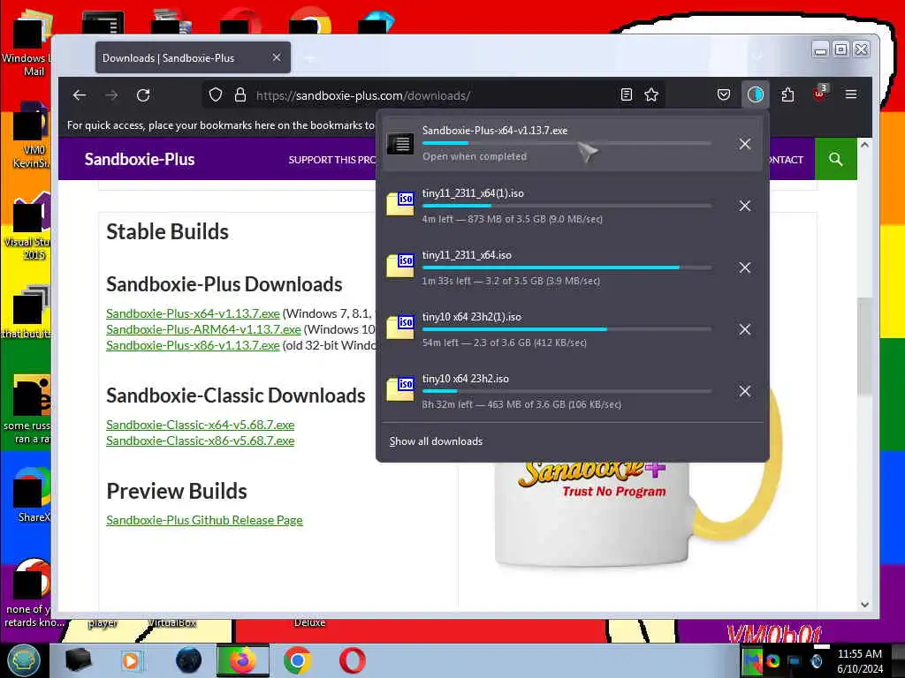Click the Stable Builds heading
The image size is (905, 678).
pos(167,232)
